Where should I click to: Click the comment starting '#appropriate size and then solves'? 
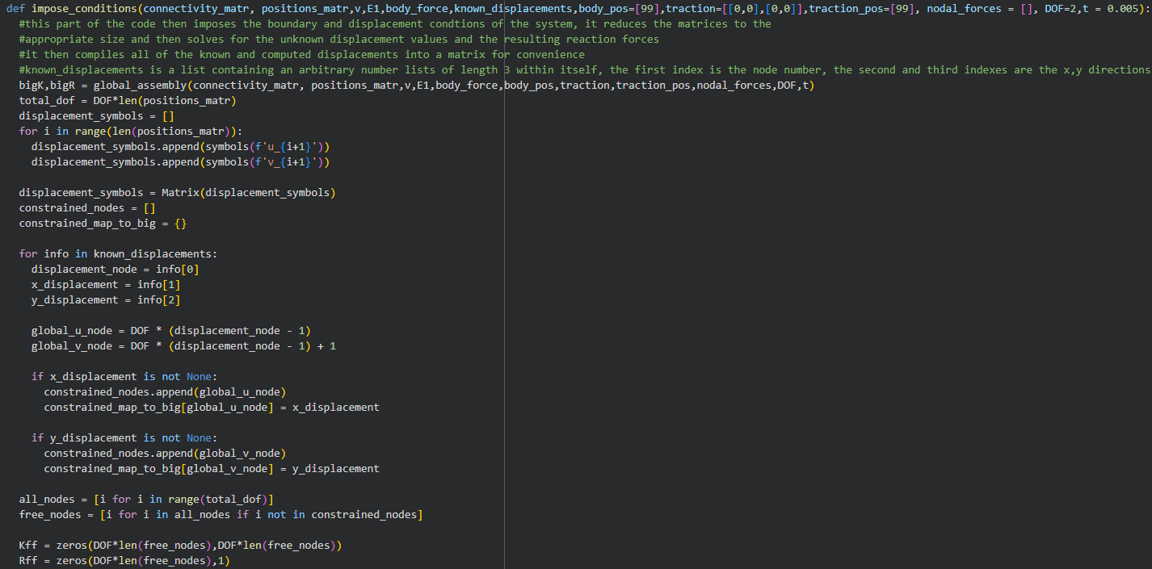coord(339,40)
